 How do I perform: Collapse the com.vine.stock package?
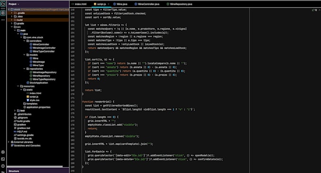(x=21, y=37)
